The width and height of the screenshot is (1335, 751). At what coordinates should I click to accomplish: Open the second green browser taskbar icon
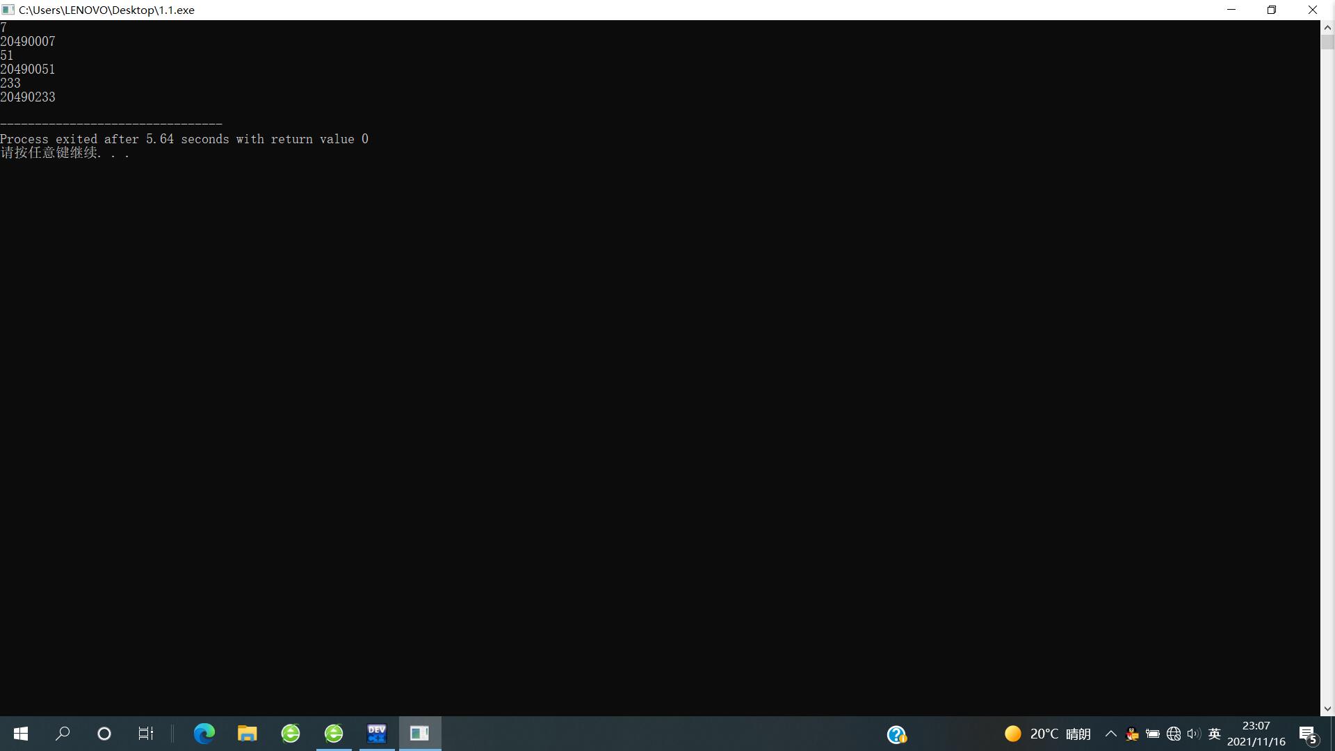point(334,734)
